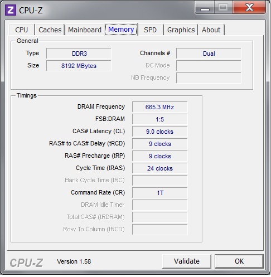Click the empty Bank Cycle Time field
Screen dimensions: 271x277
point(160,181)
